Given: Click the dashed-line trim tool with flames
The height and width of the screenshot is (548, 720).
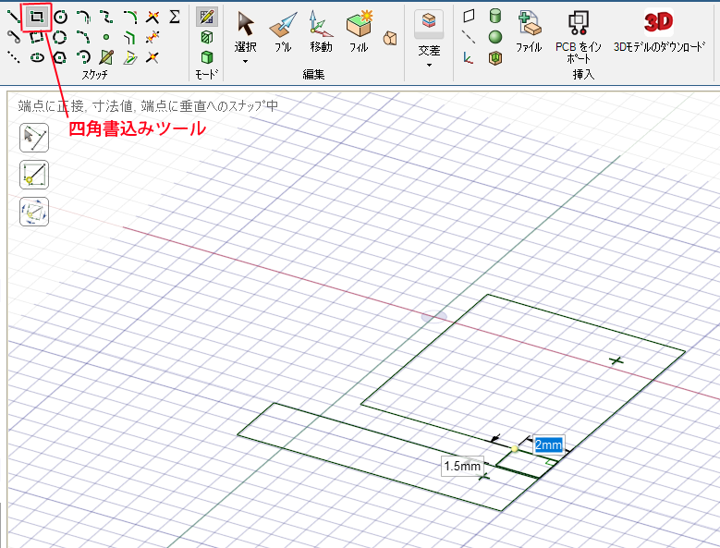Looking at the screenshot, I should pos(153,37).
